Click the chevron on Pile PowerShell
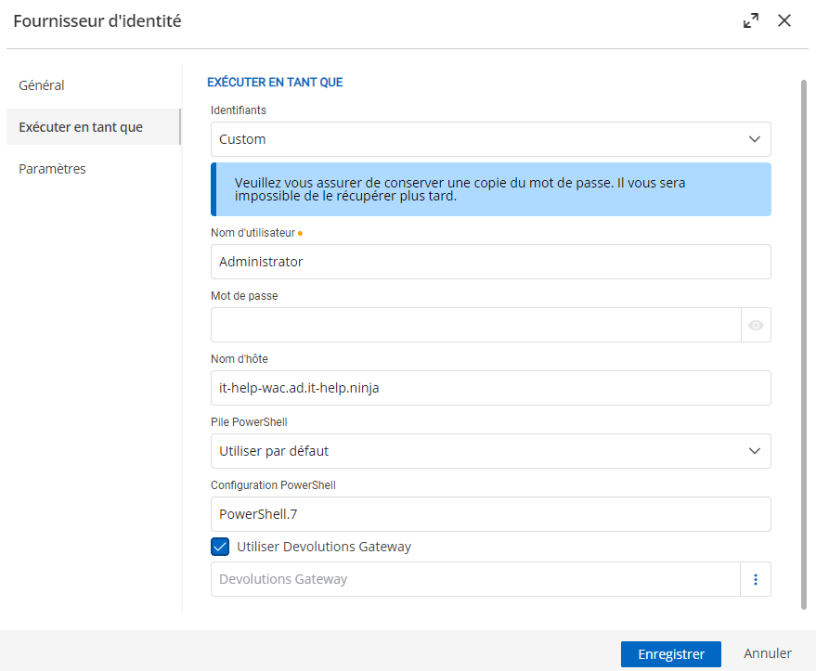Viewport: 816px width, 671px height. click(x=757, y=450)
